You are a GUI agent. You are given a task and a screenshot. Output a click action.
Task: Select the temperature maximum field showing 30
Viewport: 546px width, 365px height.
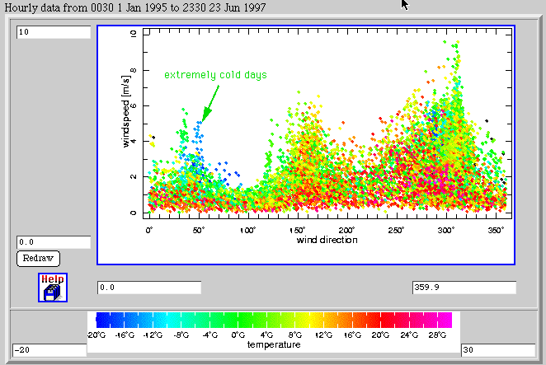pos(497,350)
